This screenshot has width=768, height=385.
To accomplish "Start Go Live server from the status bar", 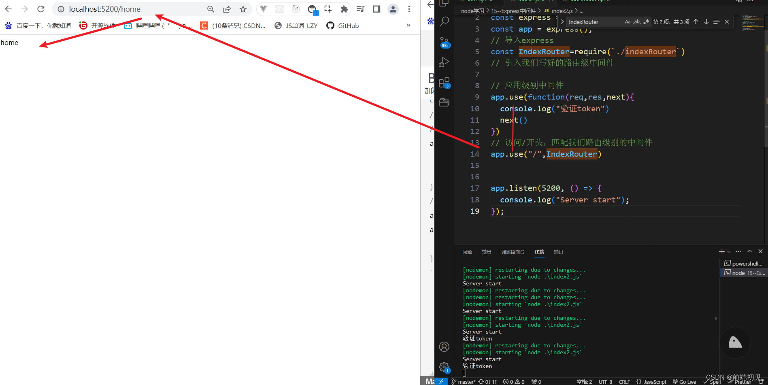I will [x=685, y=382].
